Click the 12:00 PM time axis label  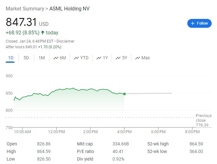57,132
